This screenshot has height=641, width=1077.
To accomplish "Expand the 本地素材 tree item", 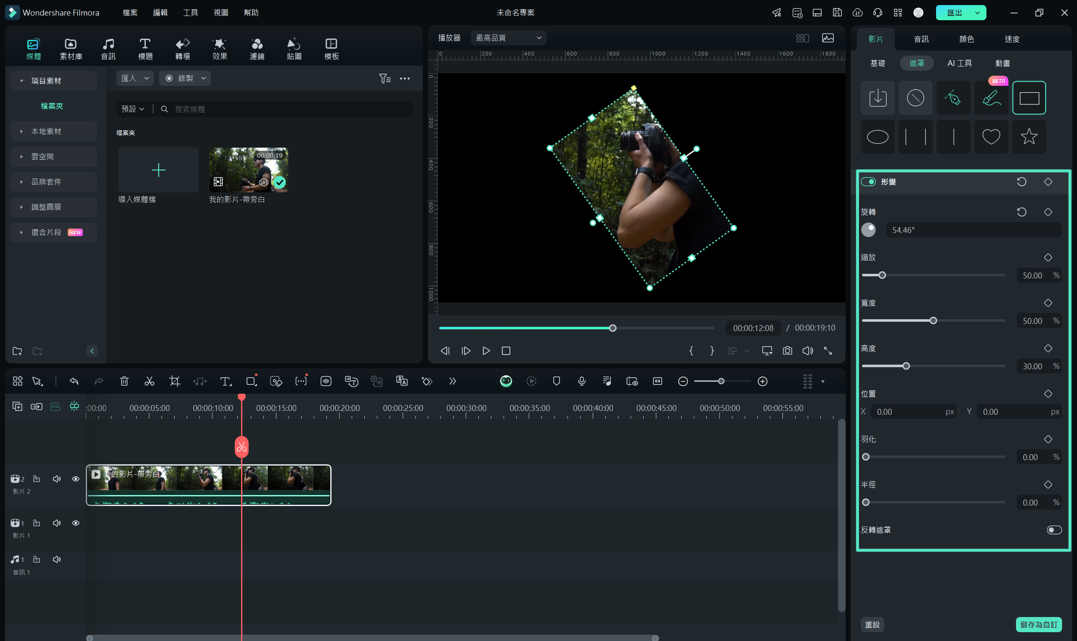I will [x=53, y=131].
